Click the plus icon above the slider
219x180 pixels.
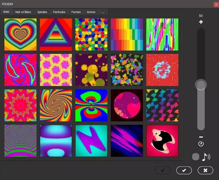[201, 22]
